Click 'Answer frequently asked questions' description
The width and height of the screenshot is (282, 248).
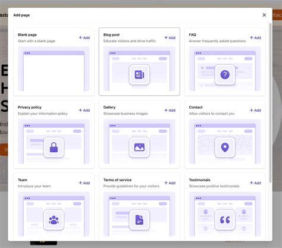(x=217, y=41)
